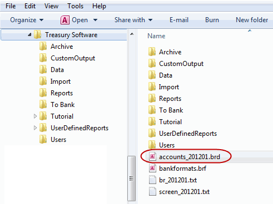The width and height of the screenshot is (273, 204).
Task: Select Import label in navigation tree
Action: pos(61,81)
